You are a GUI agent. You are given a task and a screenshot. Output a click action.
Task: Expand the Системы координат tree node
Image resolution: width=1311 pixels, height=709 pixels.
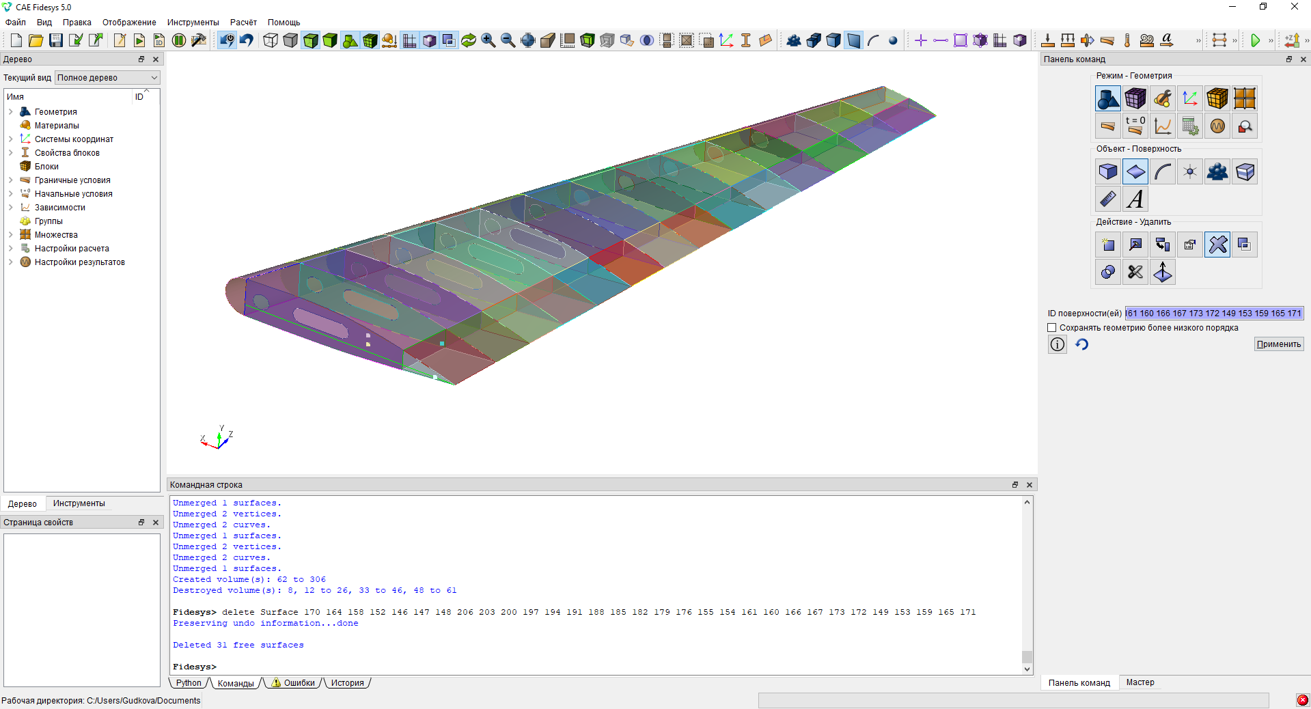[10, 139]
